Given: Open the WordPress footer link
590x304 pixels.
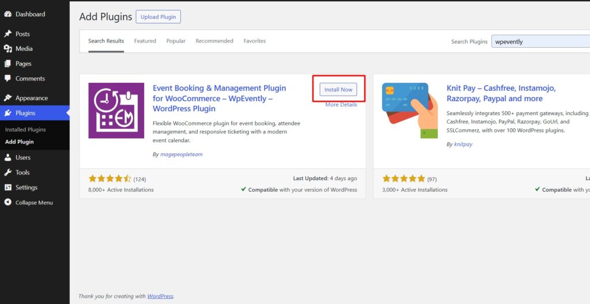Looking at the screenshot, I should click(x=160, y=296).
